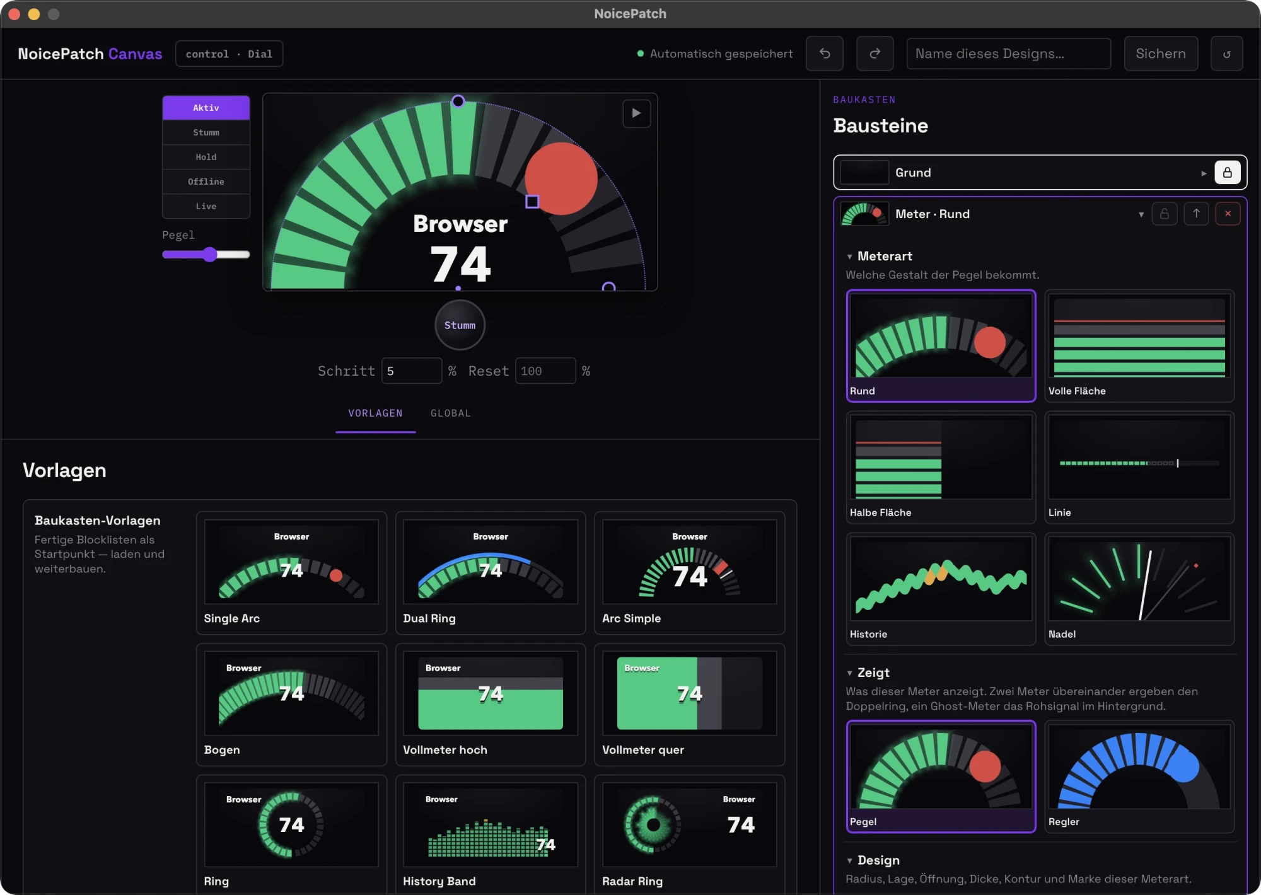1261x895 pixels.
Task: Select the Stumm state in the list
Action: tap(206, 132)
